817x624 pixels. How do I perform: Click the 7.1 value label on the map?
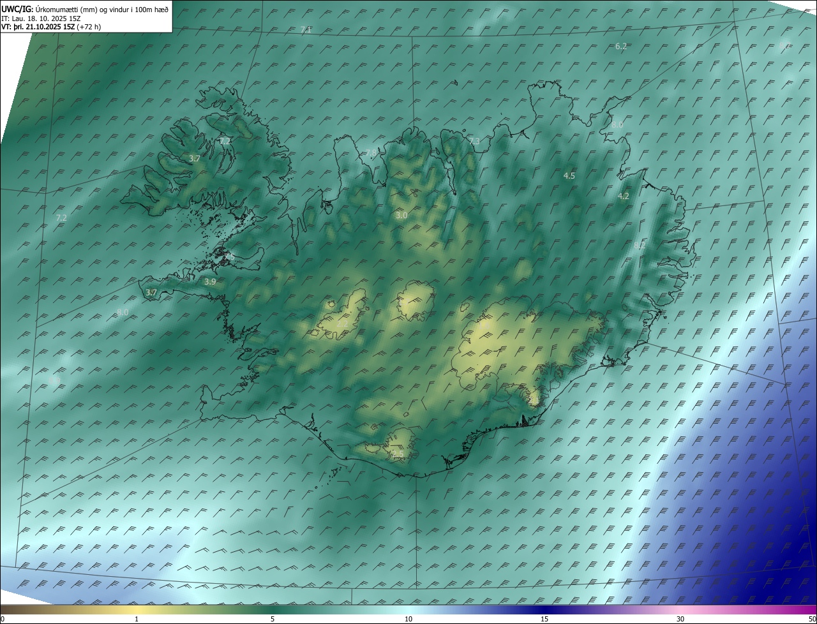(306, 30)
